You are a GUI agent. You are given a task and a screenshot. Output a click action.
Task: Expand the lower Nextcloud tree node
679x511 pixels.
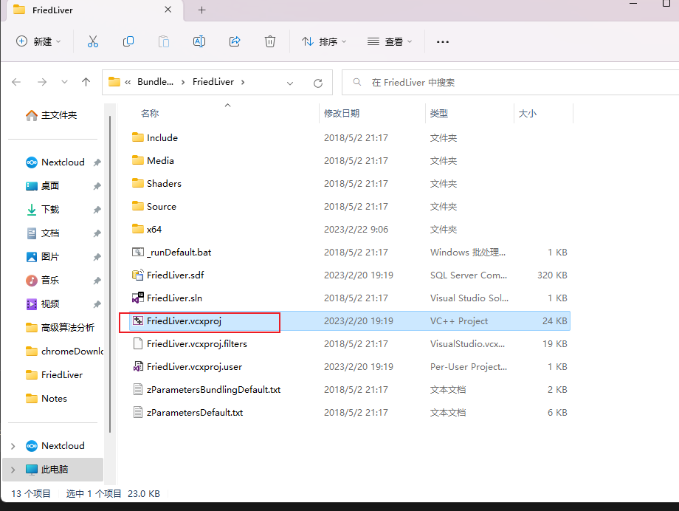[x=13, y=446]
